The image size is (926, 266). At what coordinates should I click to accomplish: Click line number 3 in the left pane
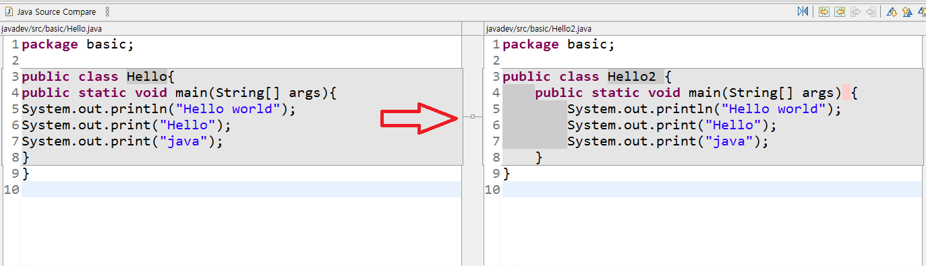coord(16,77)
